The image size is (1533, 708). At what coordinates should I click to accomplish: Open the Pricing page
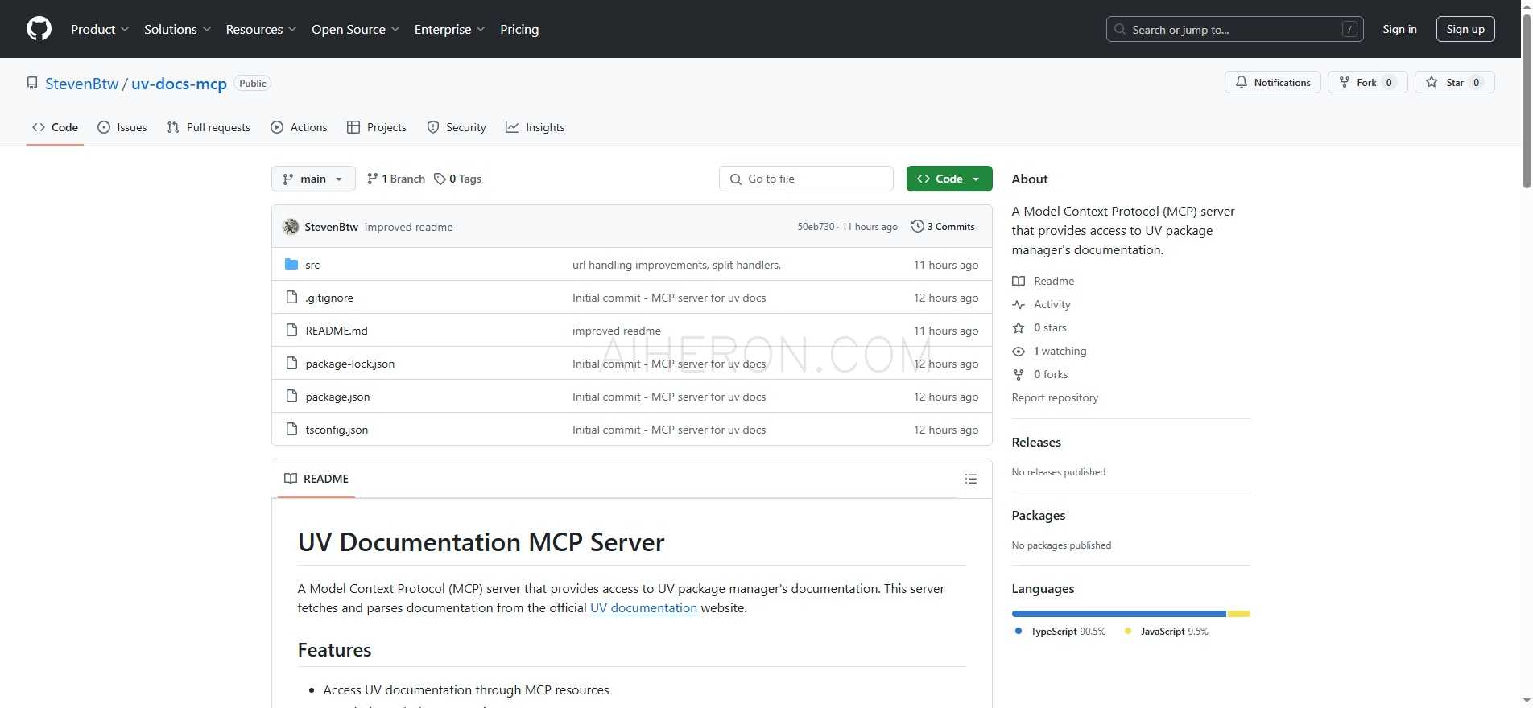tap(519, 29)
